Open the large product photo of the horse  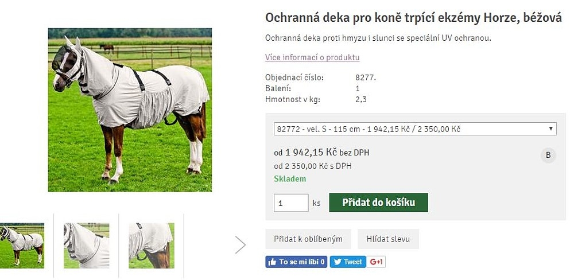coord(130,110)
